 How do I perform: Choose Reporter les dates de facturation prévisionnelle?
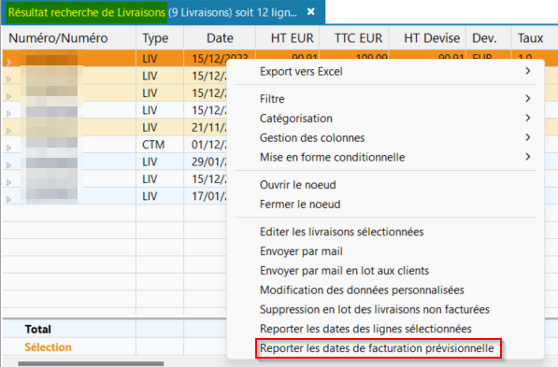tap(379, 348)
